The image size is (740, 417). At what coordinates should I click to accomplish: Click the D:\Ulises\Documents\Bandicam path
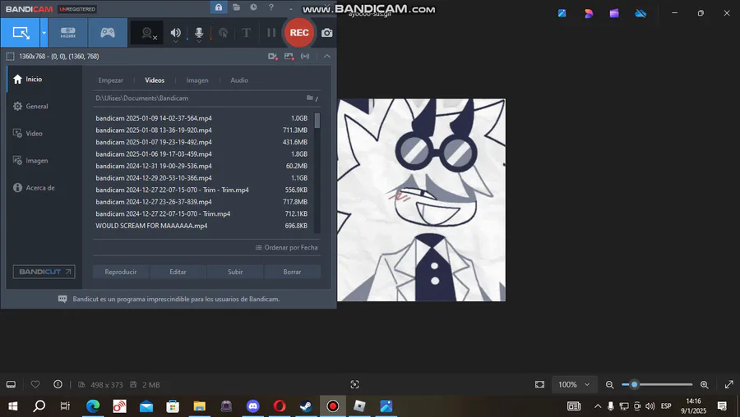pos(142,98)
